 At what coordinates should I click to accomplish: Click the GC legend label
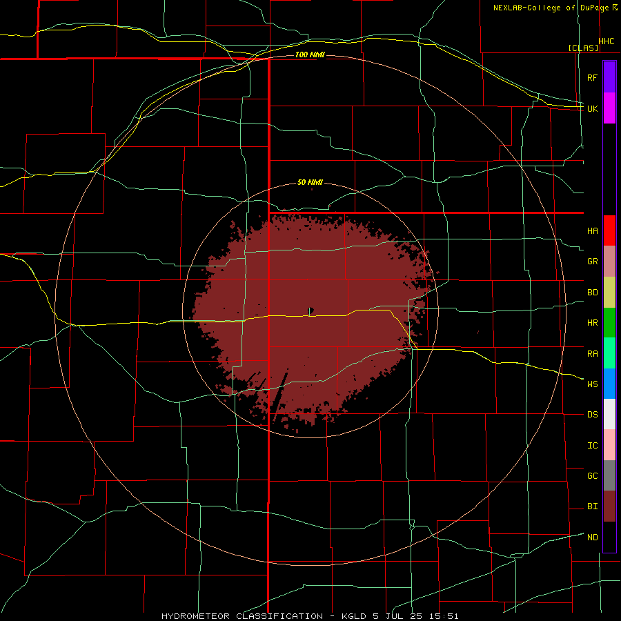pos(592,476)
